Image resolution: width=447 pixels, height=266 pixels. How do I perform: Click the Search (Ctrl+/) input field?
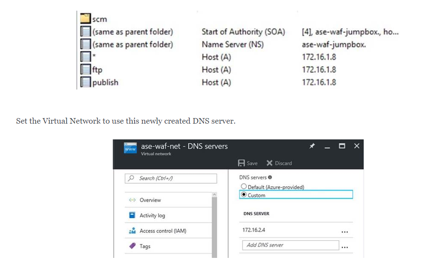coord(171,178)
